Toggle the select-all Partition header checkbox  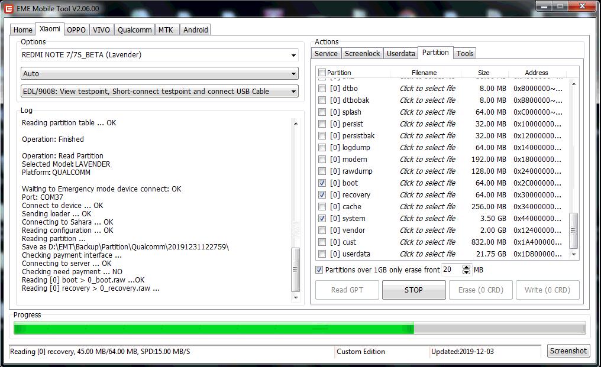click(x=322, y=73)
